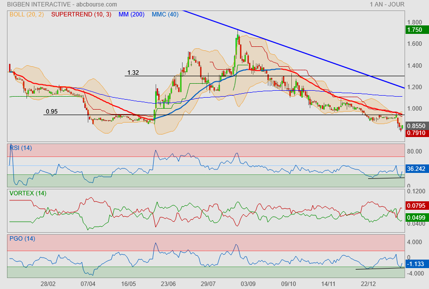The width and height of the screenshot is (429, 289).
Task: Select the red Vortex value 0.0795
Action: pos(416,205)
